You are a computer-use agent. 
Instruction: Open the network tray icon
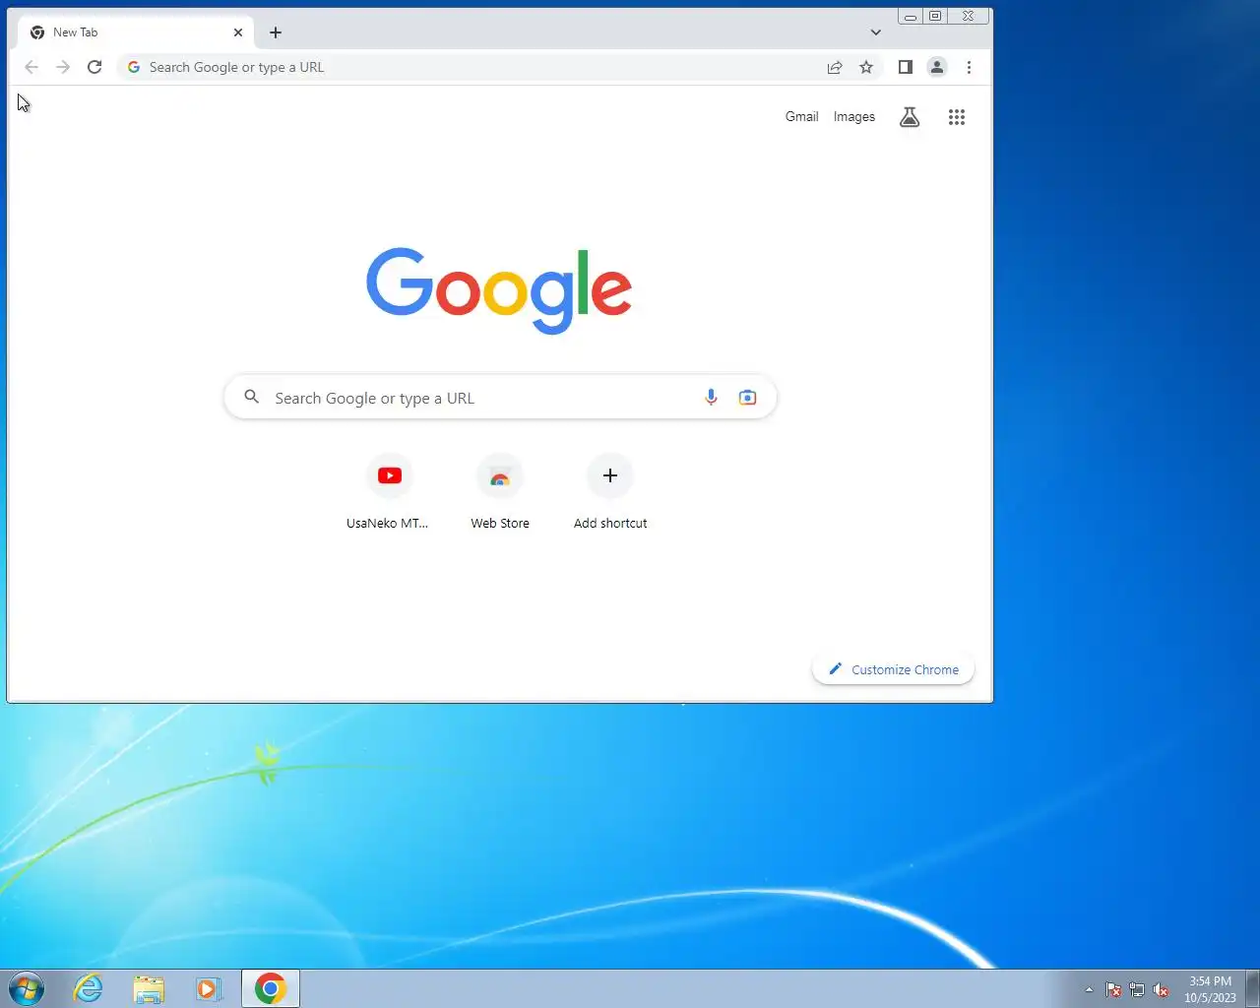[1137, 990]
